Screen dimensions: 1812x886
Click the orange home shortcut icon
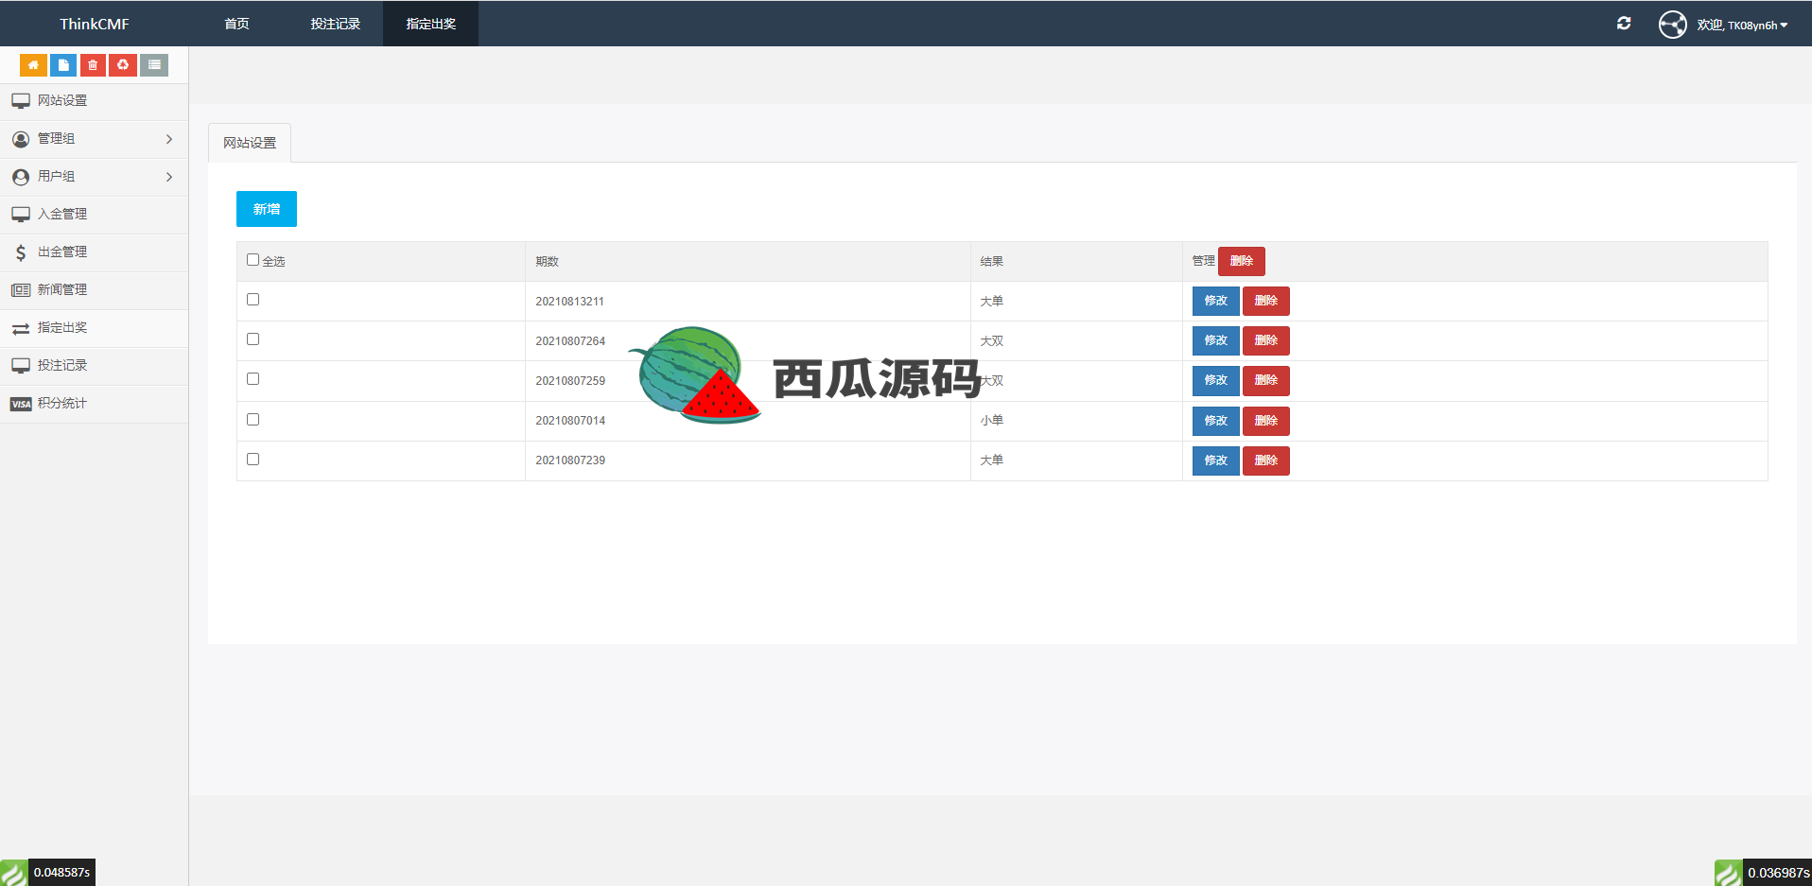click(x=33, y=65)
